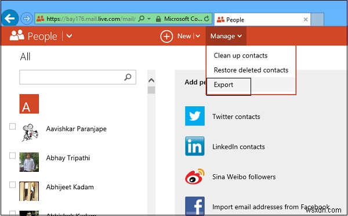
Task: Select the People browser tab
Action: coord(262,20)
